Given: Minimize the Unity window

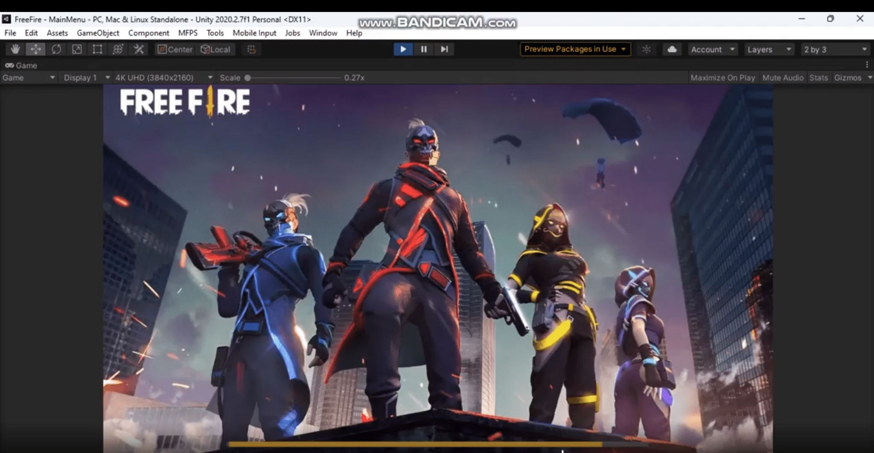Looking at the screenshot, I should click(801, 19).
